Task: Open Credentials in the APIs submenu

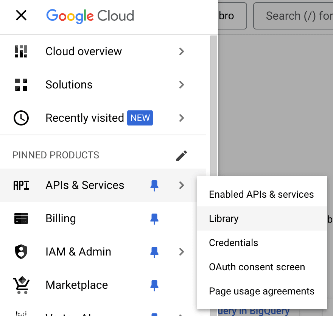Action: click(x=233, y=243)
